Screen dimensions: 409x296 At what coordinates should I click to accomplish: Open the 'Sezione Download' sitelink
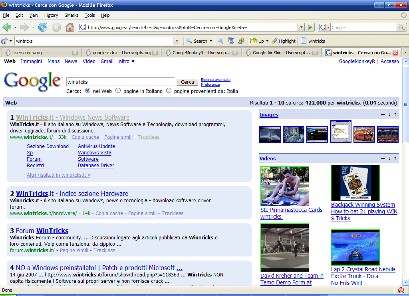click(x=48, y=146)
